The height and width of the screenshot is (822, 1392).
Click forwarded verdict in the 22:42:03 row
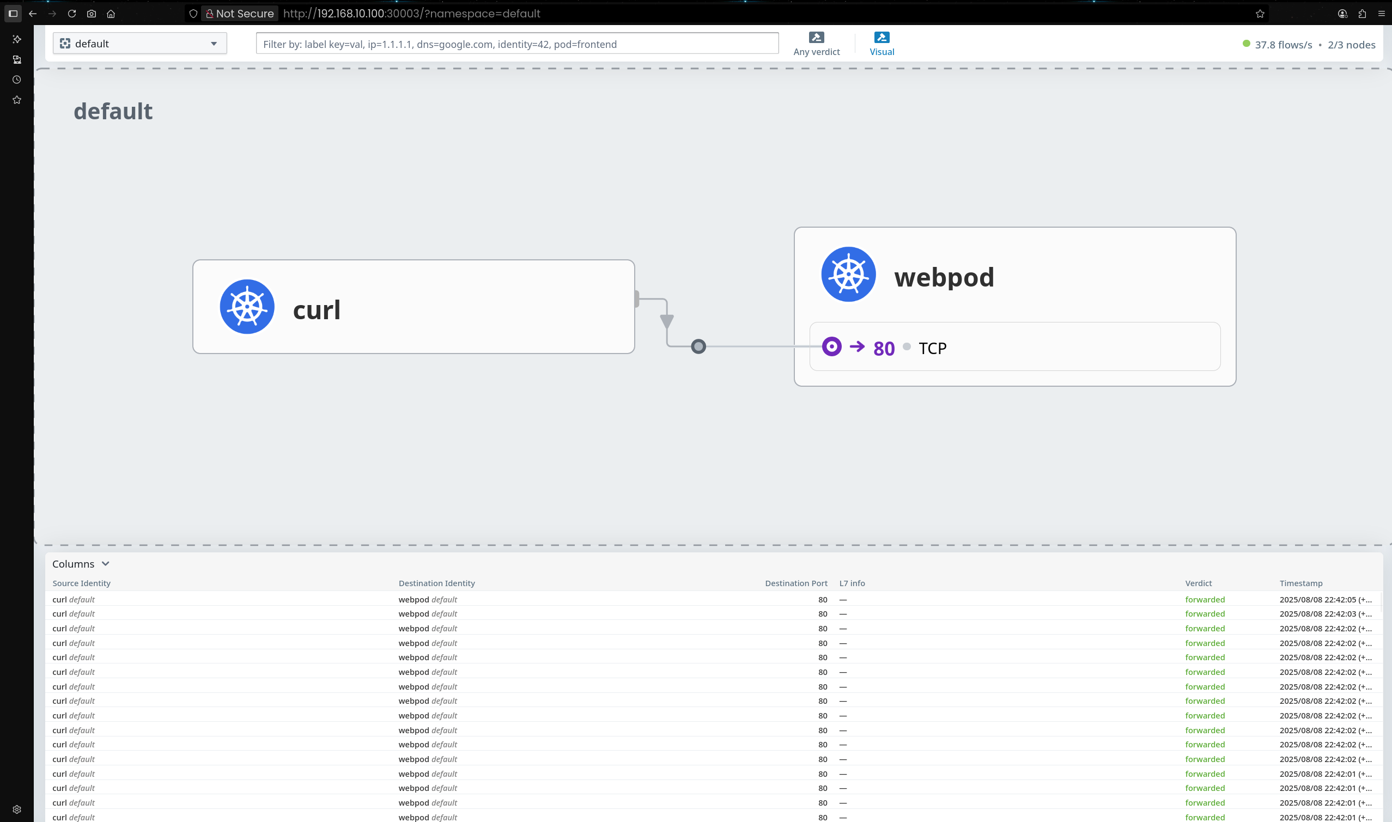point(1205,614)
